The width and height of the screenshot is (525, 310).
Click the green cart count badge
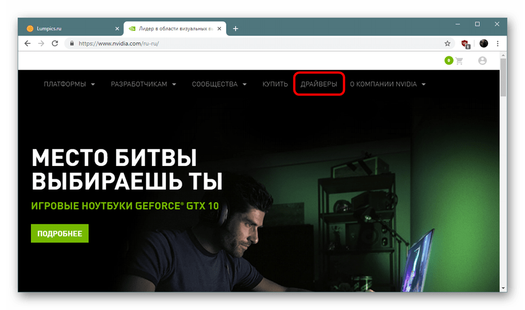(449, 61)
